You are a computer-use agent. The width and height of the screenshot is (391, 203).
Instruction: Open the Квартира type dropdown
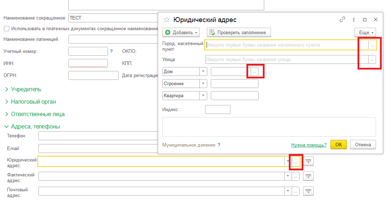tap(203, 96)
